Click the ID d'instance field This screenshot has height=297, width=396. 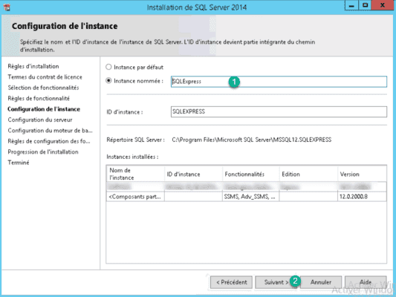pos(279,111)
